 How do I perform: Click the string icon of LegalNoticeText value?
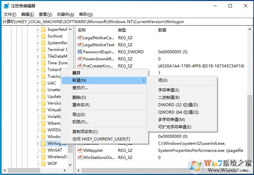[x=79, y=45]
